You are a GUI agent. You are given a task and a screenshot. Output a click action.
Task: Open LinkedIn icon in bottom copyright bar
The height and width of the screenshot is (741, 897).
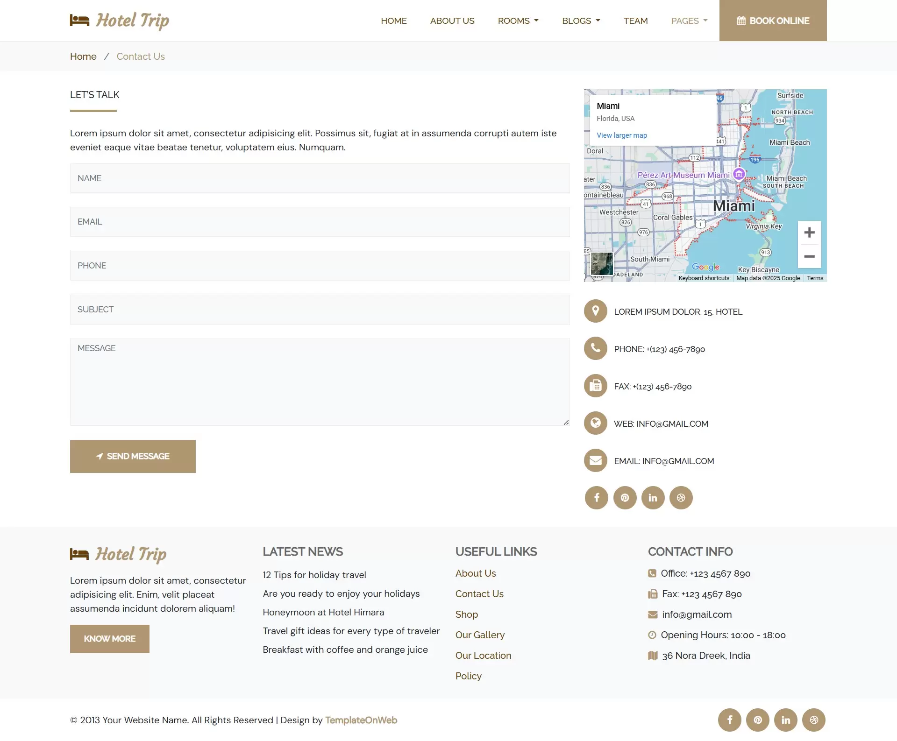pos(786,720)
